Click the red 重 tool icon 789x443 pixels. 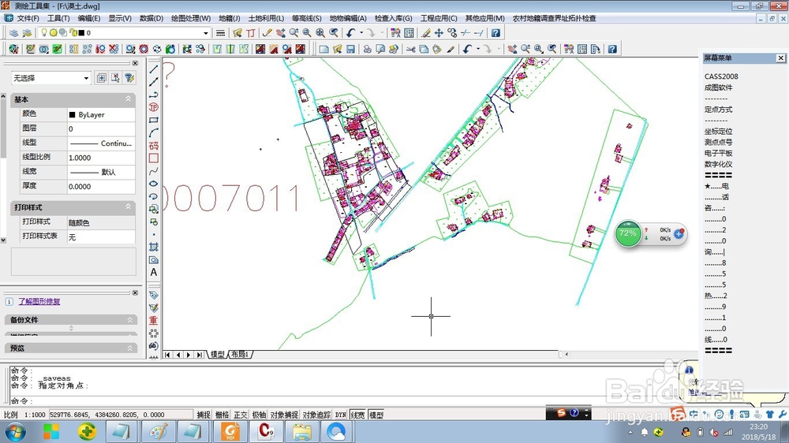154,320
